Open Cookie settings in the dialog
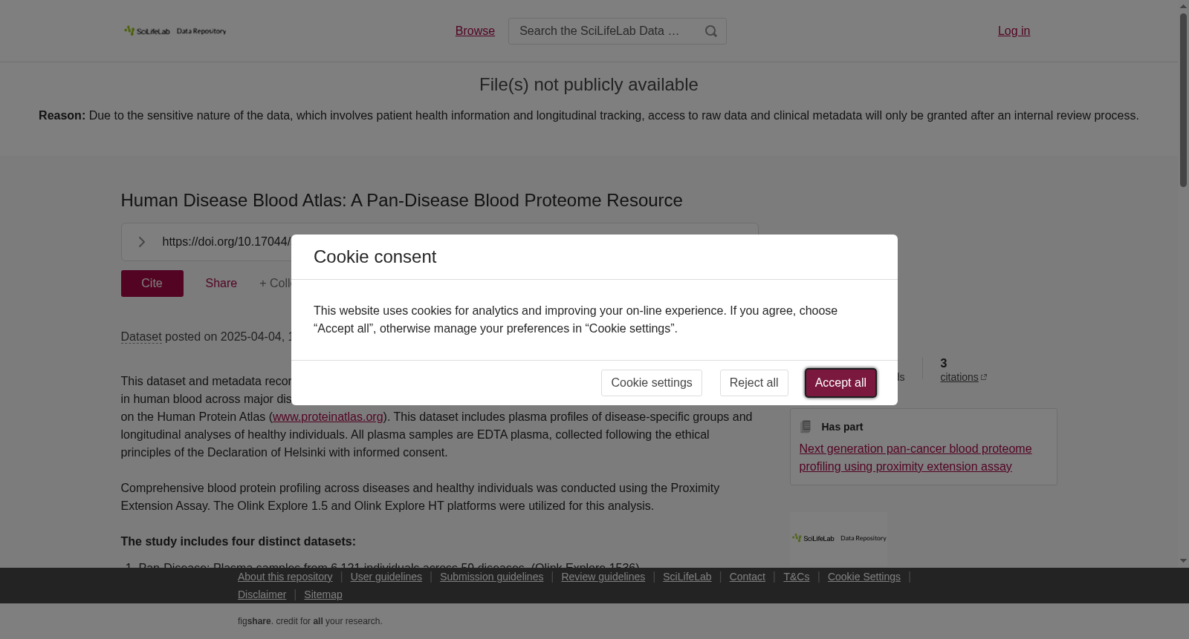 point(651,383)
